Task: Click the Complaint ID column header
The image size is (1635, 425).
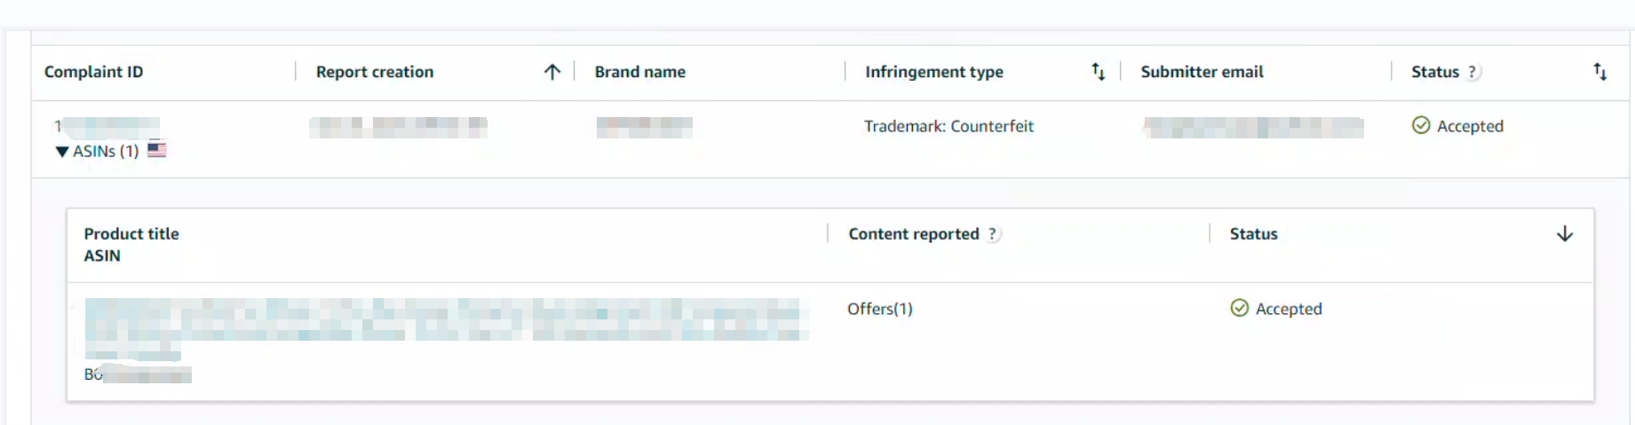Action: pos(93,72)
